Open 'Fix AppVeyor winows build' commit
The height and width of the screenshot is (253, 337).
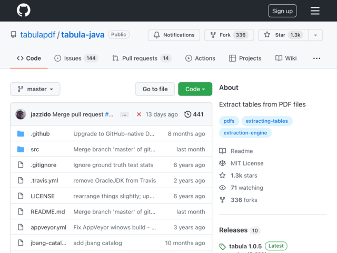click(x=115, y=227)
